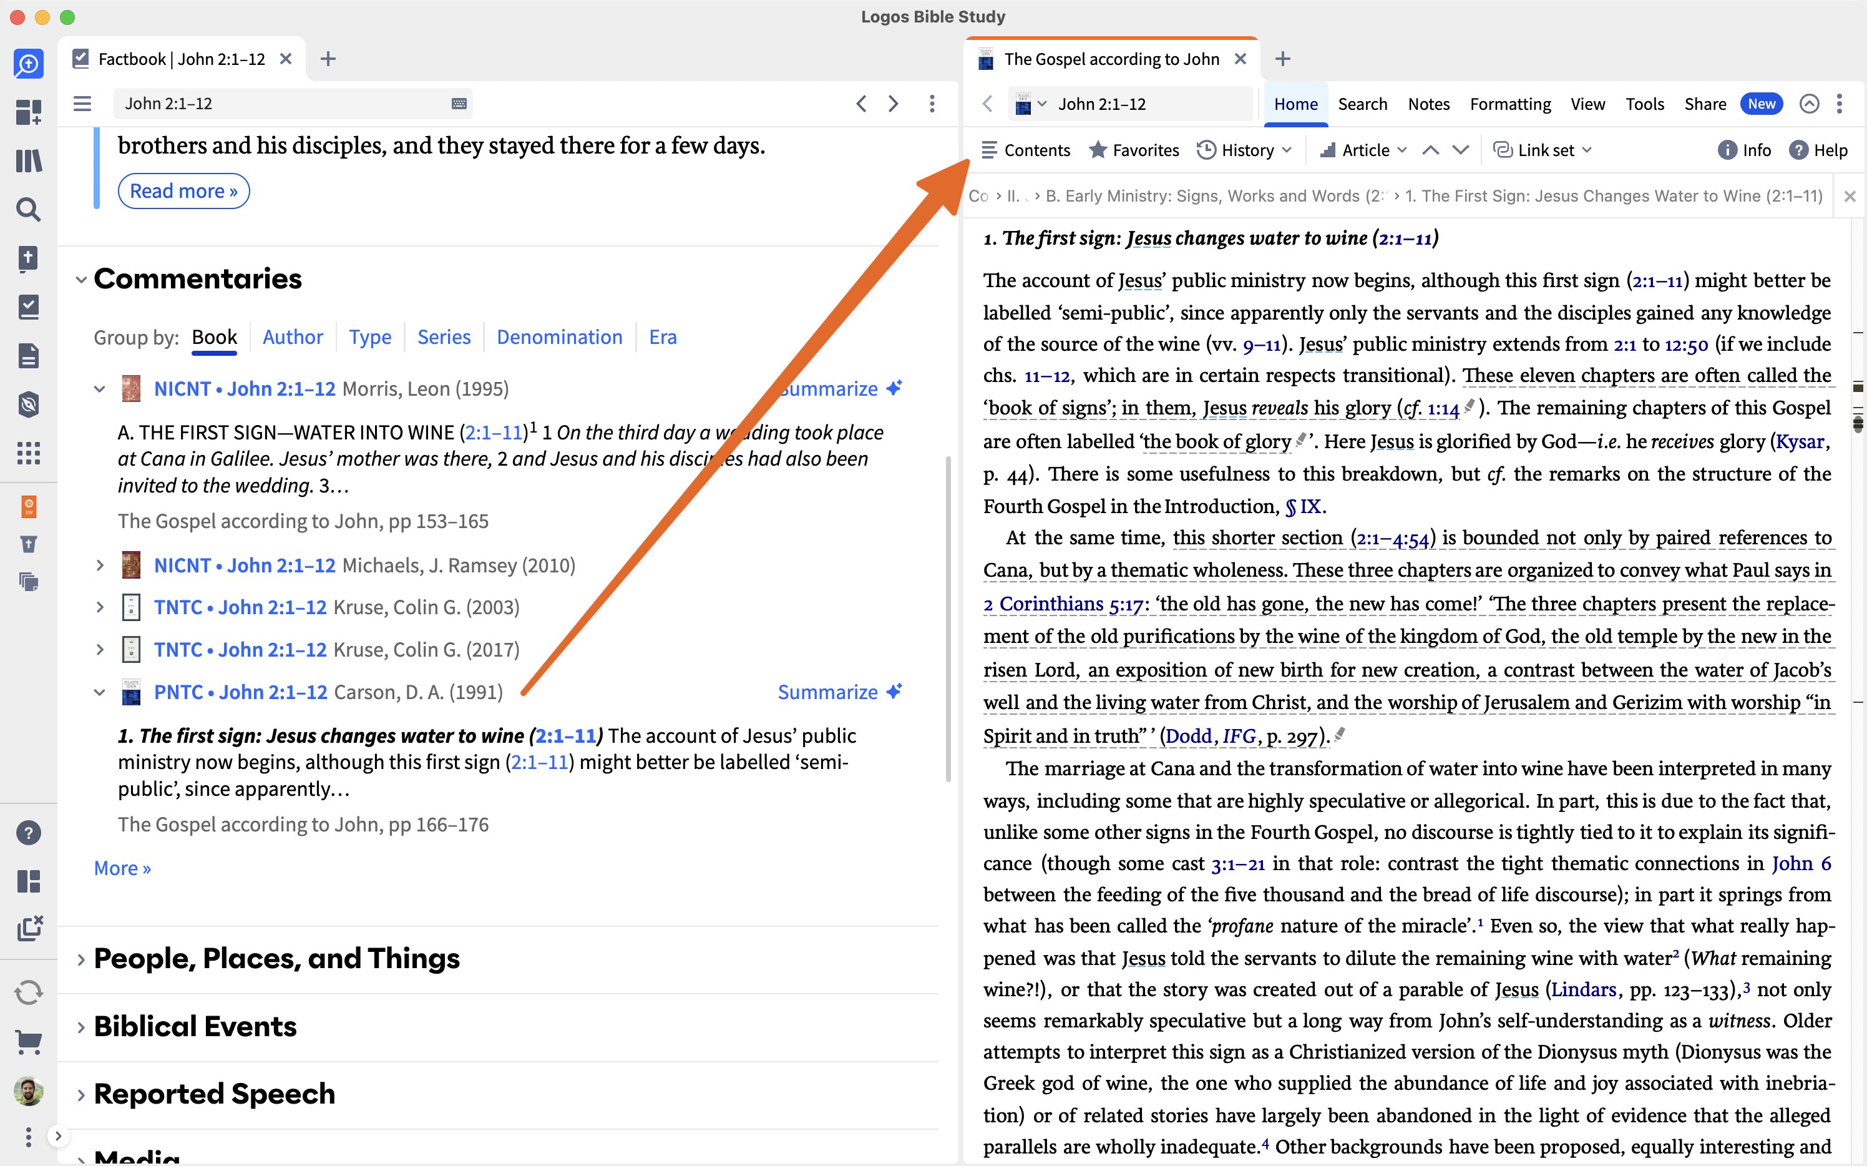Click the Favorites star button
This screenshot has height=1166, width=1867.
[1133, 150]
